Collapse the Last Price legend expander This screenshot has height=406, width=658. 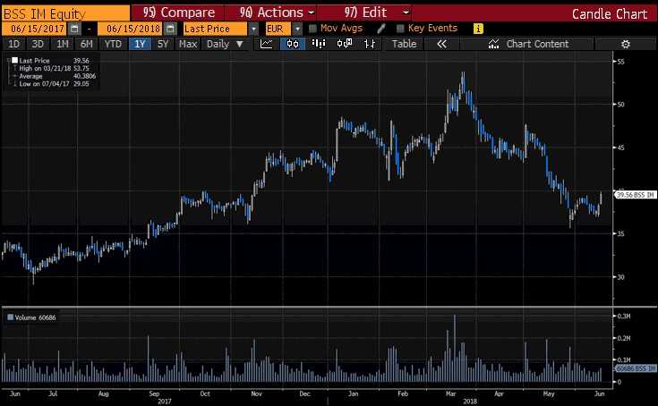click(x=9, y=60)
